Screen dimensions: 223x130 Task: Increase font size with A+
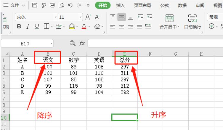click(88, 17)
